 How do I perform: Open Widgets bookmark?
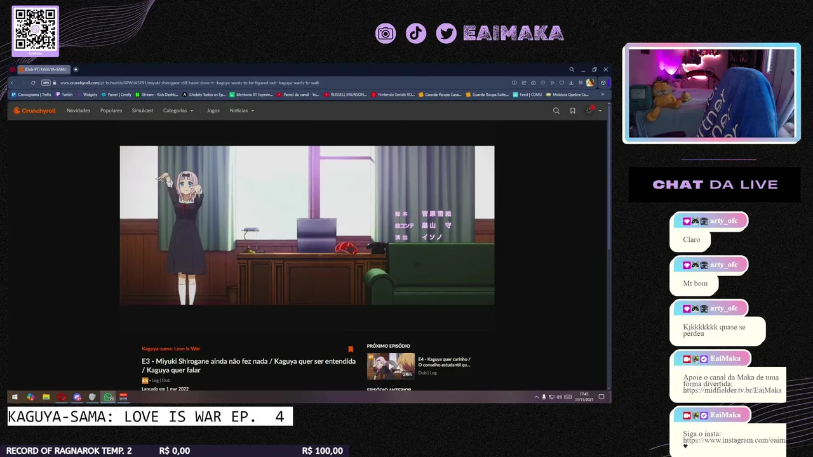click(87, 95)
